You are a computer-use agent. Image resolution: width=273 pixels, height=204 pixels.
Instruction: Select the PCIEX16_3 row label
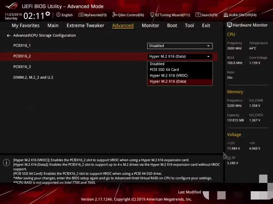22,67
